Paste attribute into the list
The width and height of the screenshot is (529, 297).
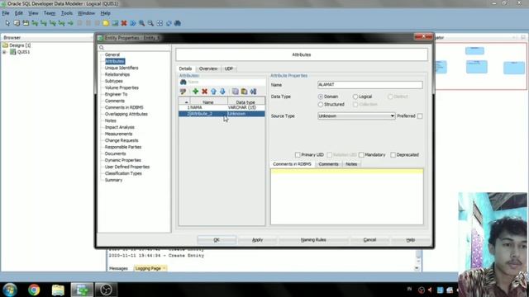click(245, 92)
